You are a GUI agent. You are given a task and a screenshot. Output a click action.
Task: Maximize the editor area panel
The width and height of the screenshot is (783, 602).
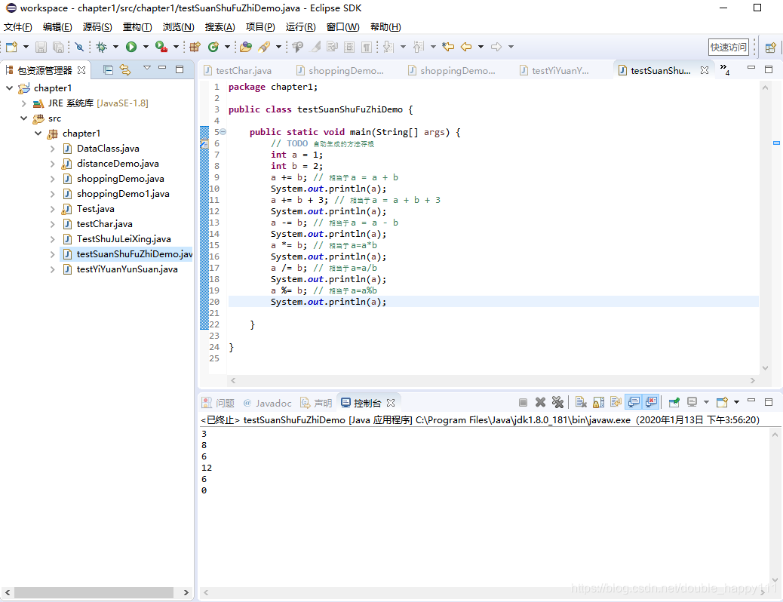coord(769,69)
